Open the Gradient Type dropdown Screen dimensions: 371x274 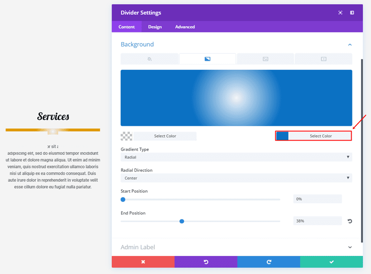(x=237, y=157)
